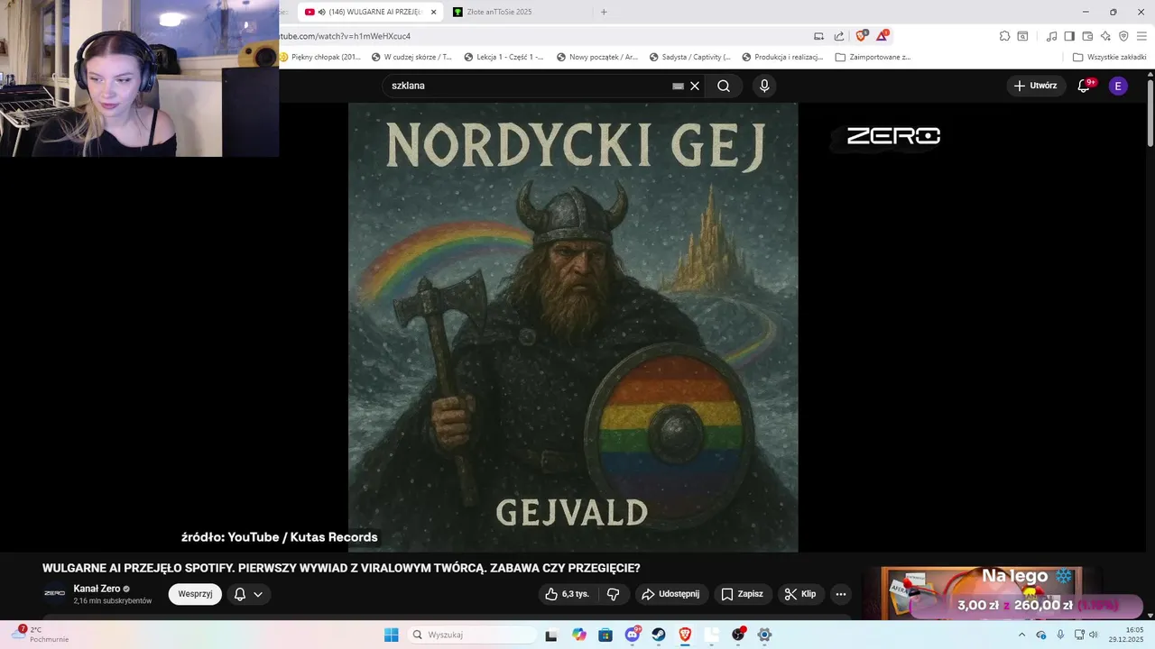Click the music note playlist icon in toolbar

pyautogui.click(x=1051, y=36)
